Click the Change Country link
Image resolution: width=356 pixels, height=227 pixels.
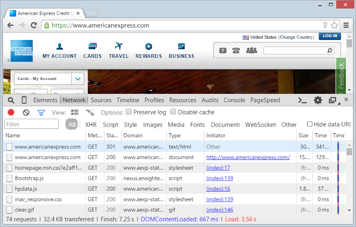pos(296,37)
